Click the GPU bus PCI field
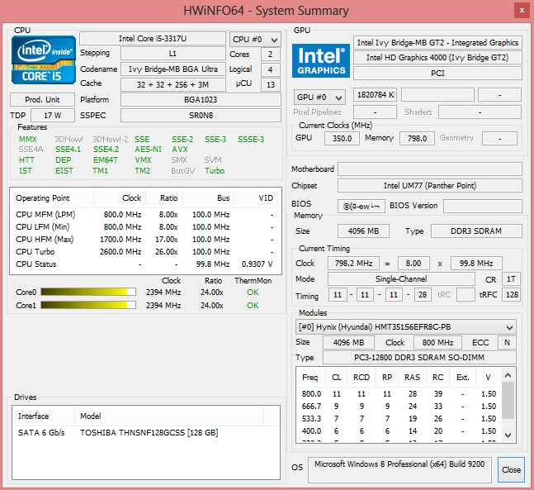 pyautogui.click(x=437, y=73)
